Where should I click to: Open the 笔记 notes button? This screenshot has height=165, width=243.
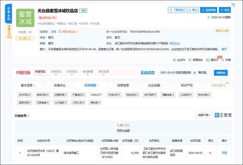193,10
